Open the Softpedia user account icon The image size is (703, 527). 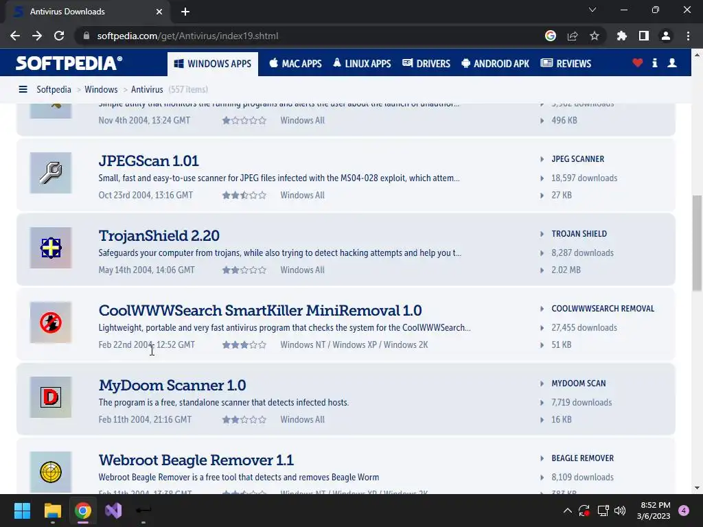point(671,62)
